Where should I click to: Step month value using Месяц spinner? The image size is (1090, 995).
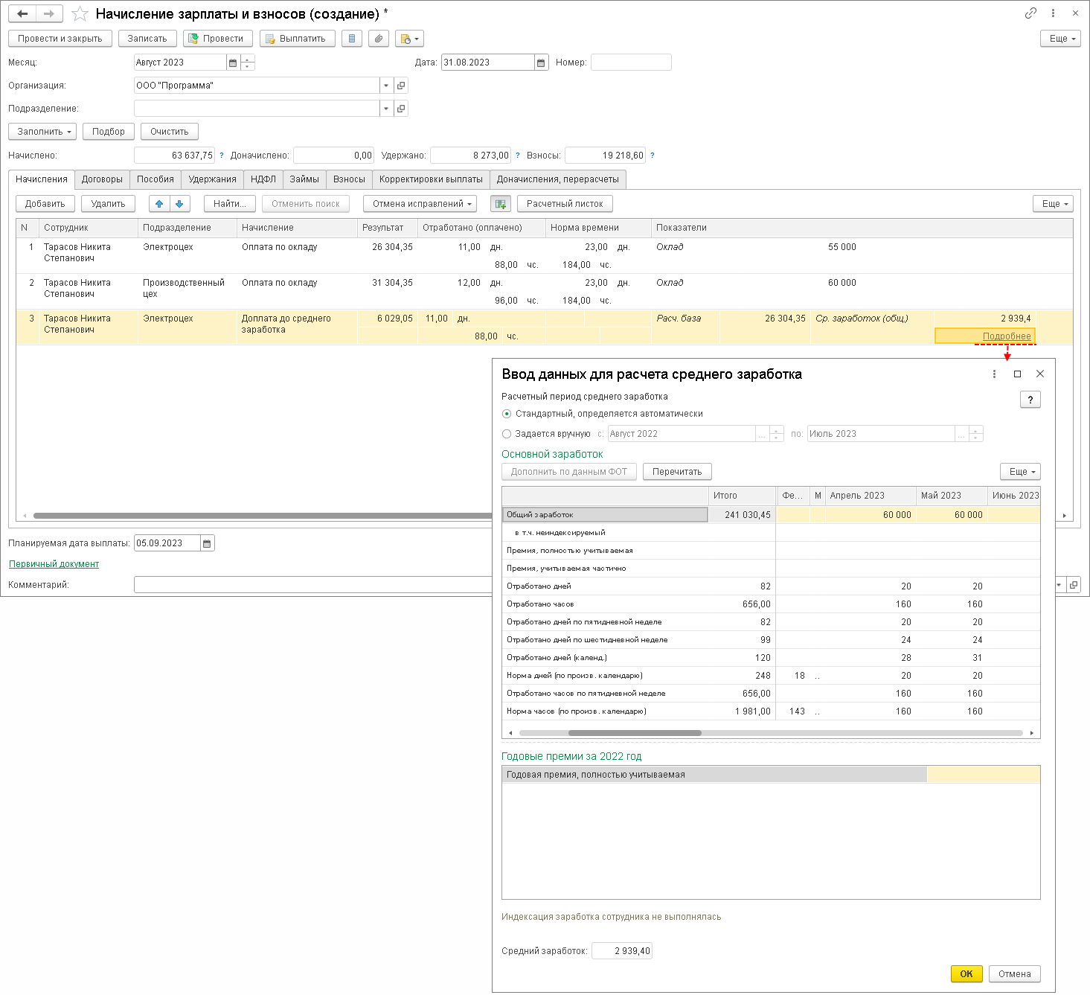pyautogui.click(x=248, y=63)
